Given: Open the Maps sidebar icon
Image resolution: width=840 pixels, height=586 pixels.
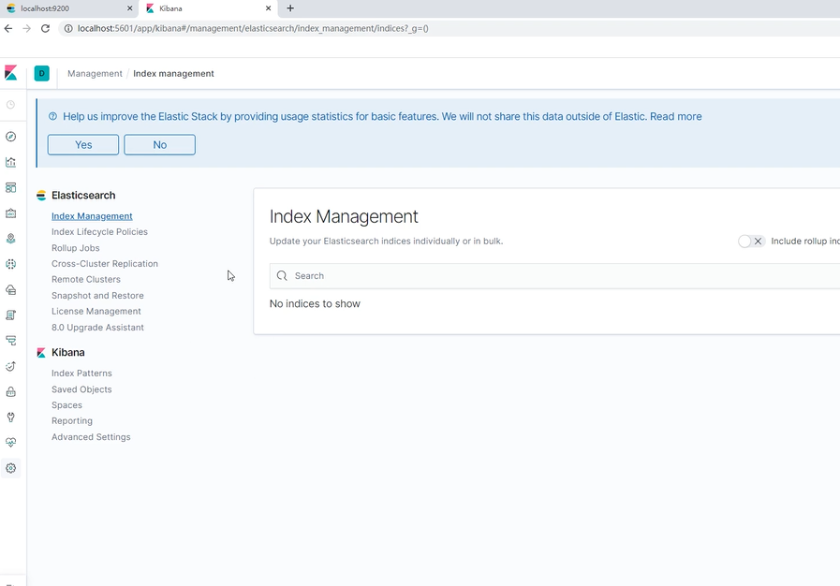Looking at the screenshot, I should pyautogui.click(x=10, y=239).
